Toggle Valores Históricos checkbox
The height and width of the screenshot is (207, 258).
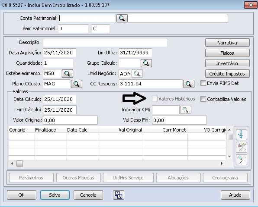coord(155,99)
